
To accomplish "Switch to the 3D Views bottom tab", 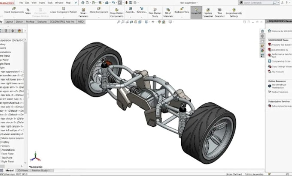I will pyautogui.click(x=22, y=170).
